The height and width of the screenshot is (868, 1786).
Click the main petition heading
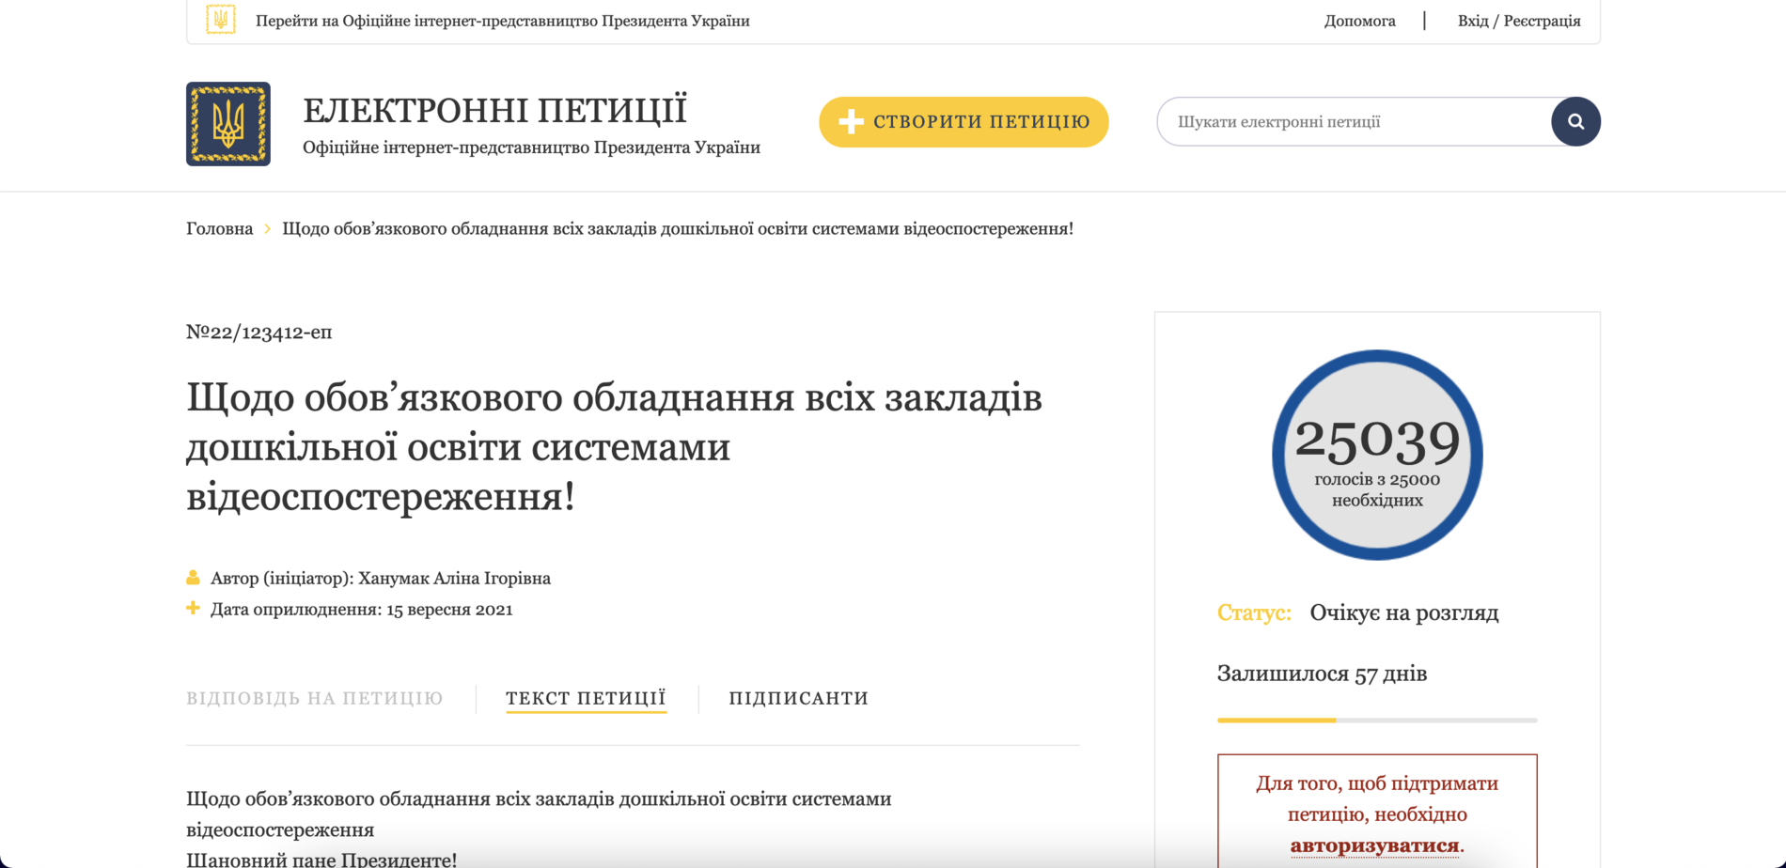point(614,447)
